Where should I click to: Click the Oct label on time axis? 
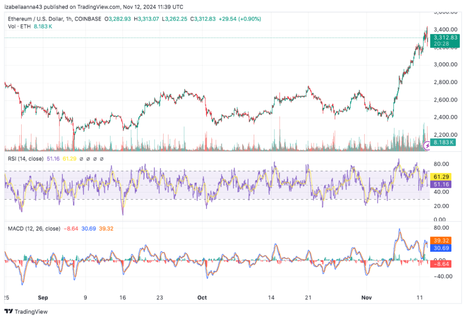point(202,298)
